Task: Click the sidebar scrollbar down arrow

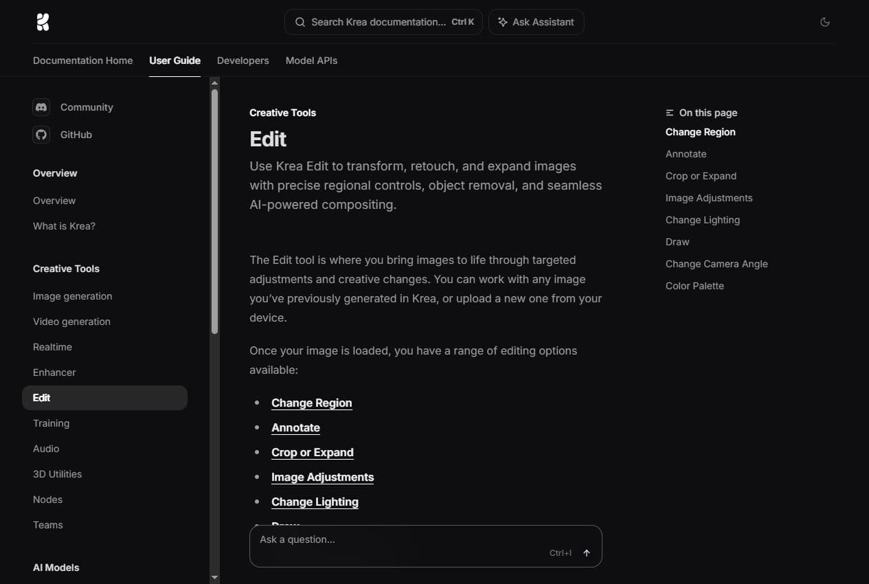Action: [214, 578]
